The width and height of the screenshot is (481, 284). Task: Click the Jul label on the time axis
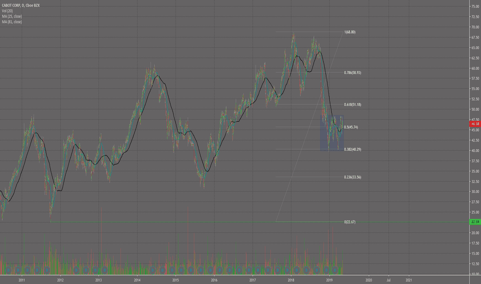(388, 280)
